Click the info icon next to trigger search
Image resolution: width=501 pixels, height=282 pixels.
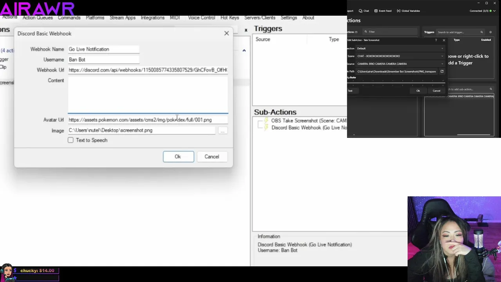[490, 32]
